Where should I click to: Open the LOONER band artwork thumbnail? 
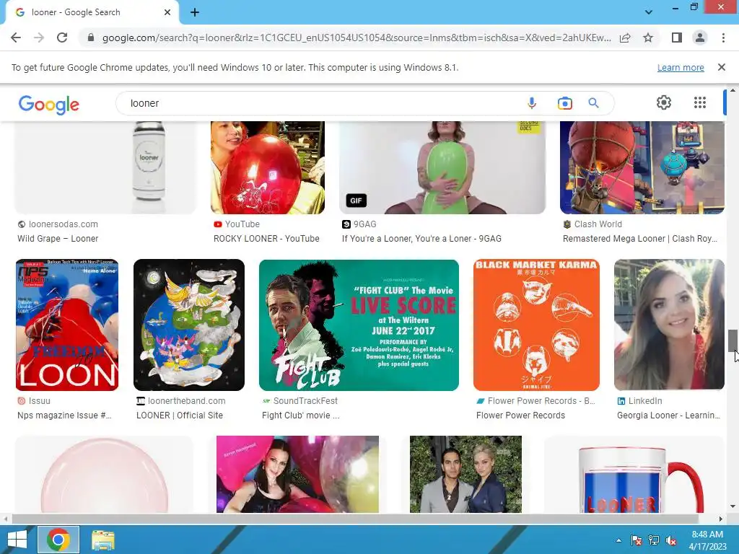pyautogui.click(x=189, y=325)
